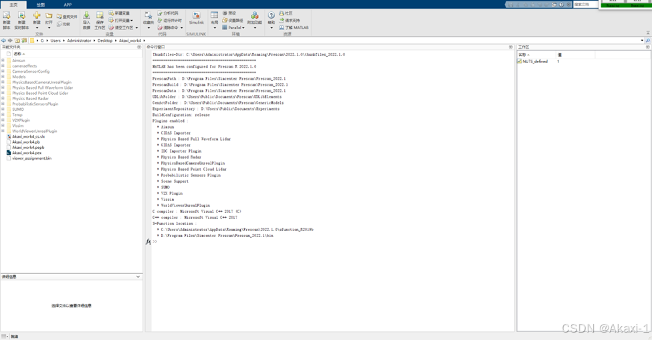The image size is (652, 340).
Task: Switch to the APP tab
Action: point(68,5)
